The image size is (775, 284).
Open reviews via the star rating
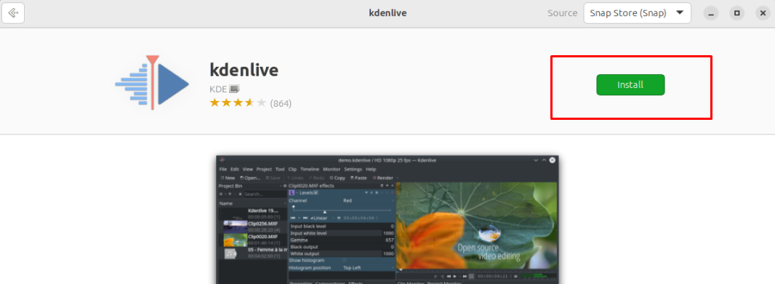click(x=238, y=102)
